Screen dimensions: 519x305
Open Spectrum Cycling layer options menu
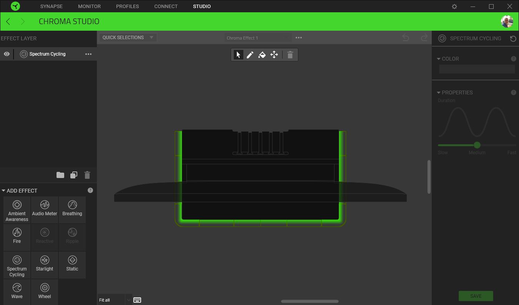pyautogui.click(x=88, y=54)
